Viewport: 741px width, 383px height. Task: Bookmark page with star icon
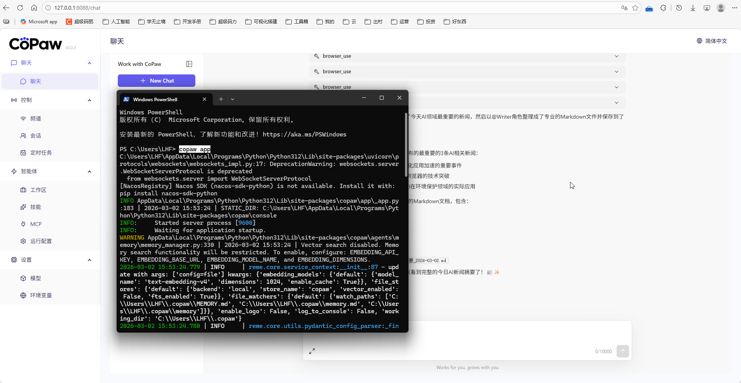point(635,8)
